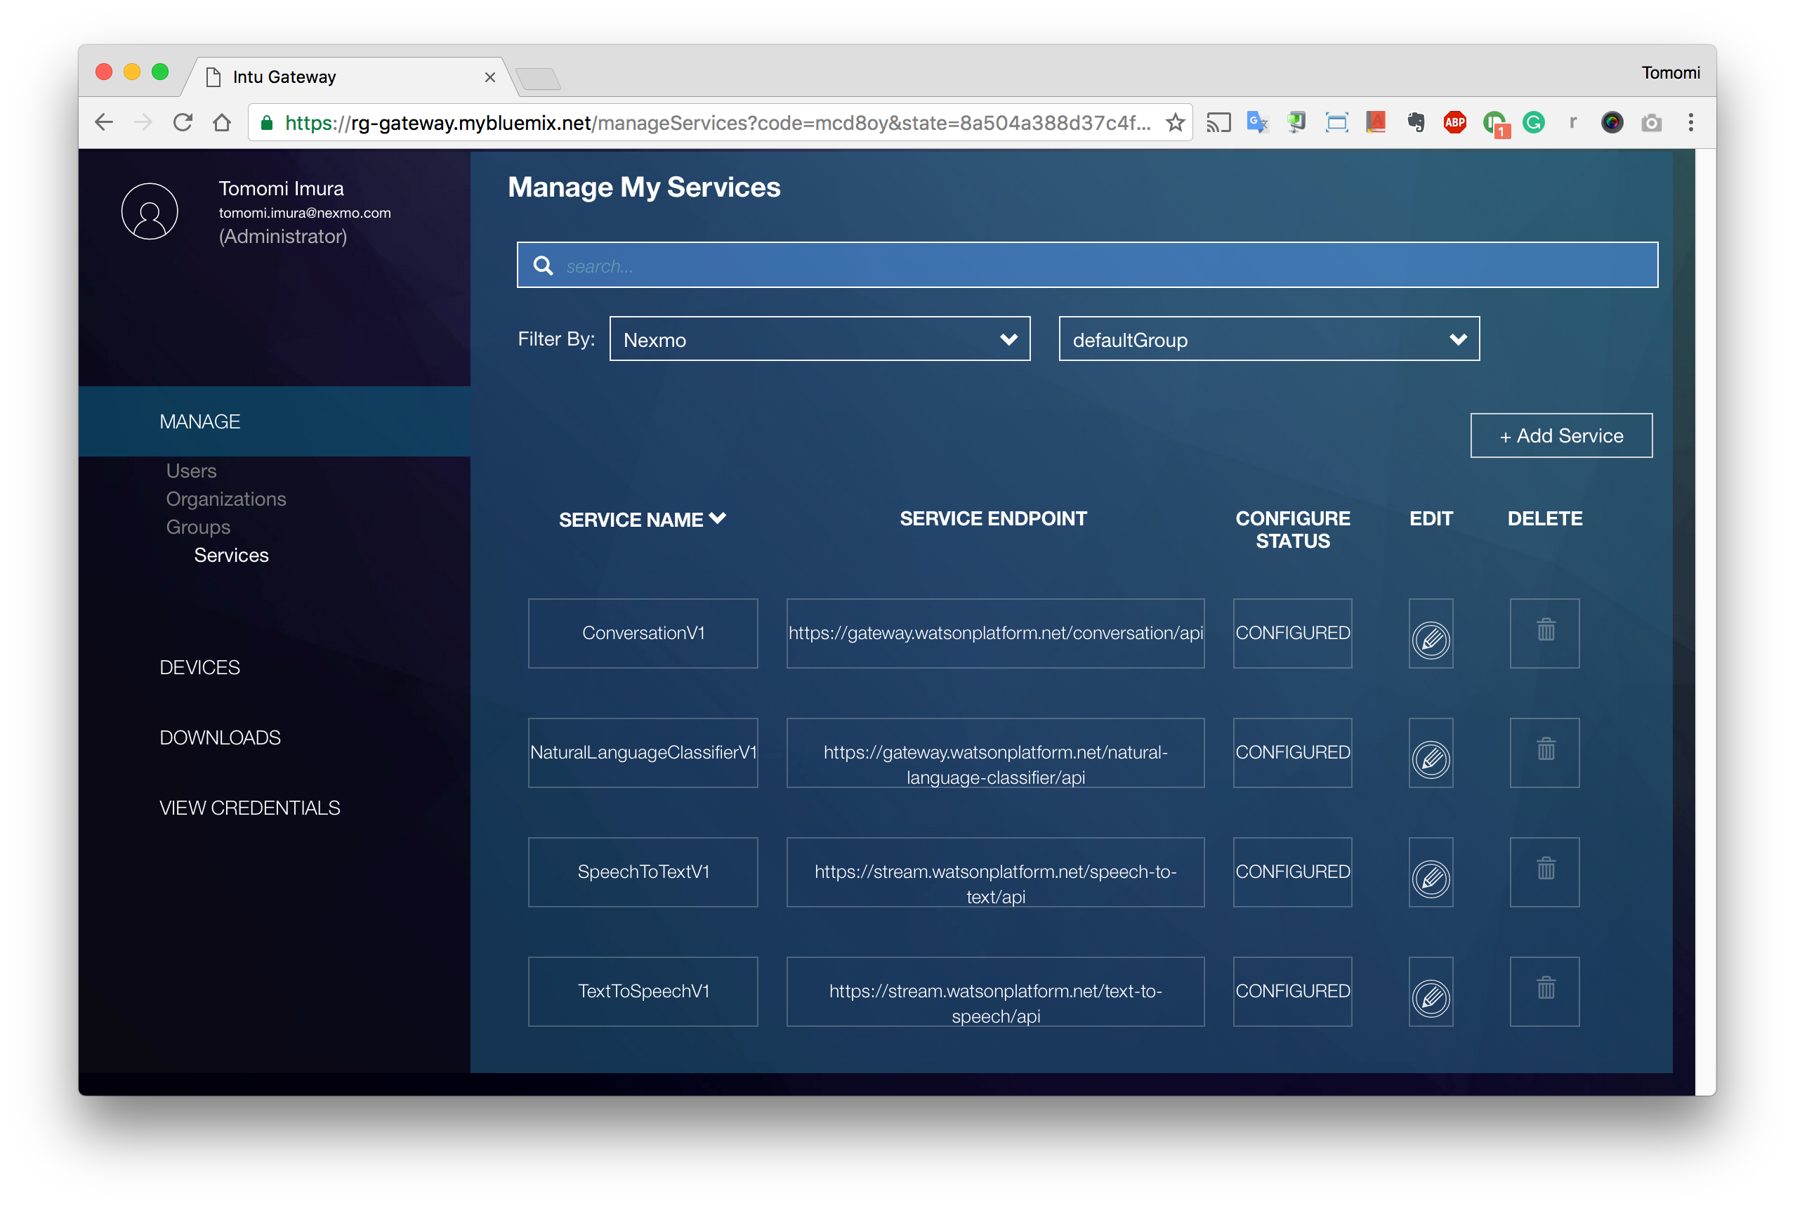Click the SpeechToTextV1 name cell
The height and width of the screenshot is (1208, 1795).
[x=643, y=873]
